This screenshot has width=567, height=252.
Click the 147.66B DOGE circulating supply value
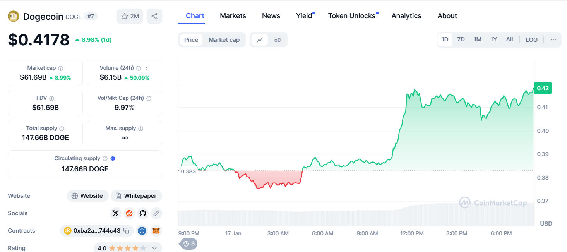tap(85, 169)
